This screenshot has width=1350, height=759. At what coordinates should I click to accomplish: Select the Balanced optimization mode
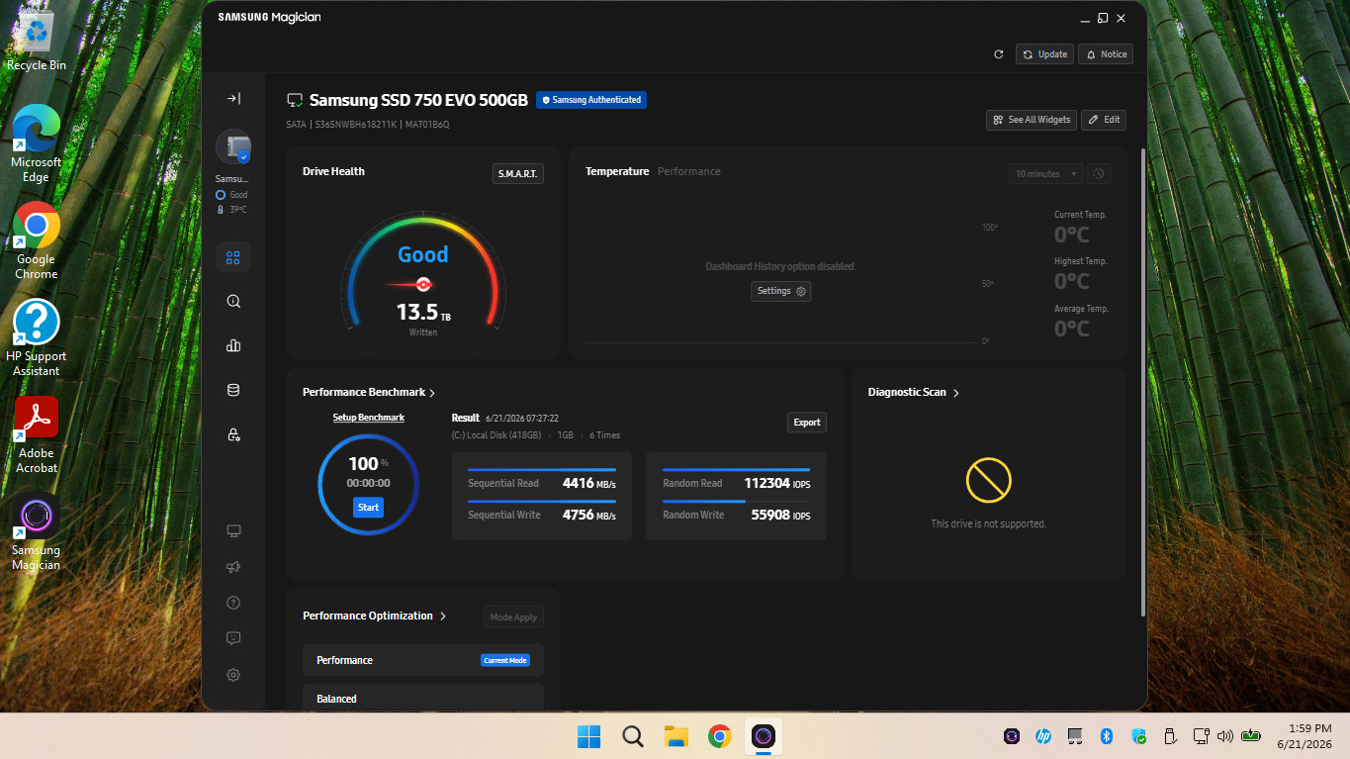(x=423, y=698)
